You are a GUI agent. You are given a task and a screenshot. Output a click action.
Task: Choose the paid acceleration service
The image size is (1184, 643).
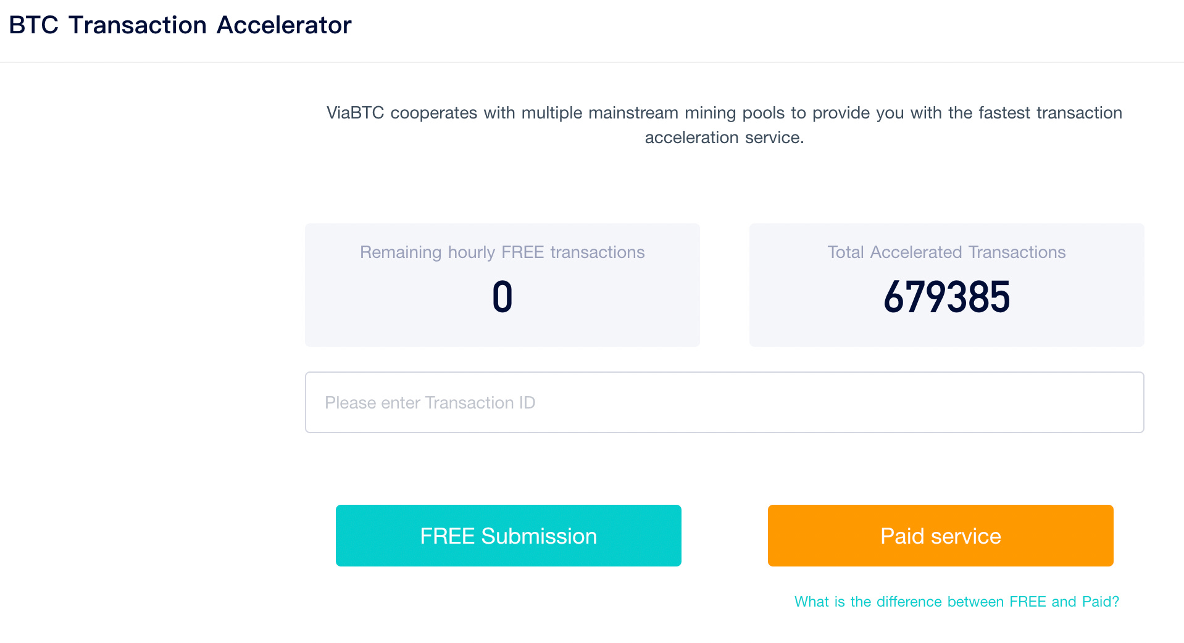(x=940, y=535)
